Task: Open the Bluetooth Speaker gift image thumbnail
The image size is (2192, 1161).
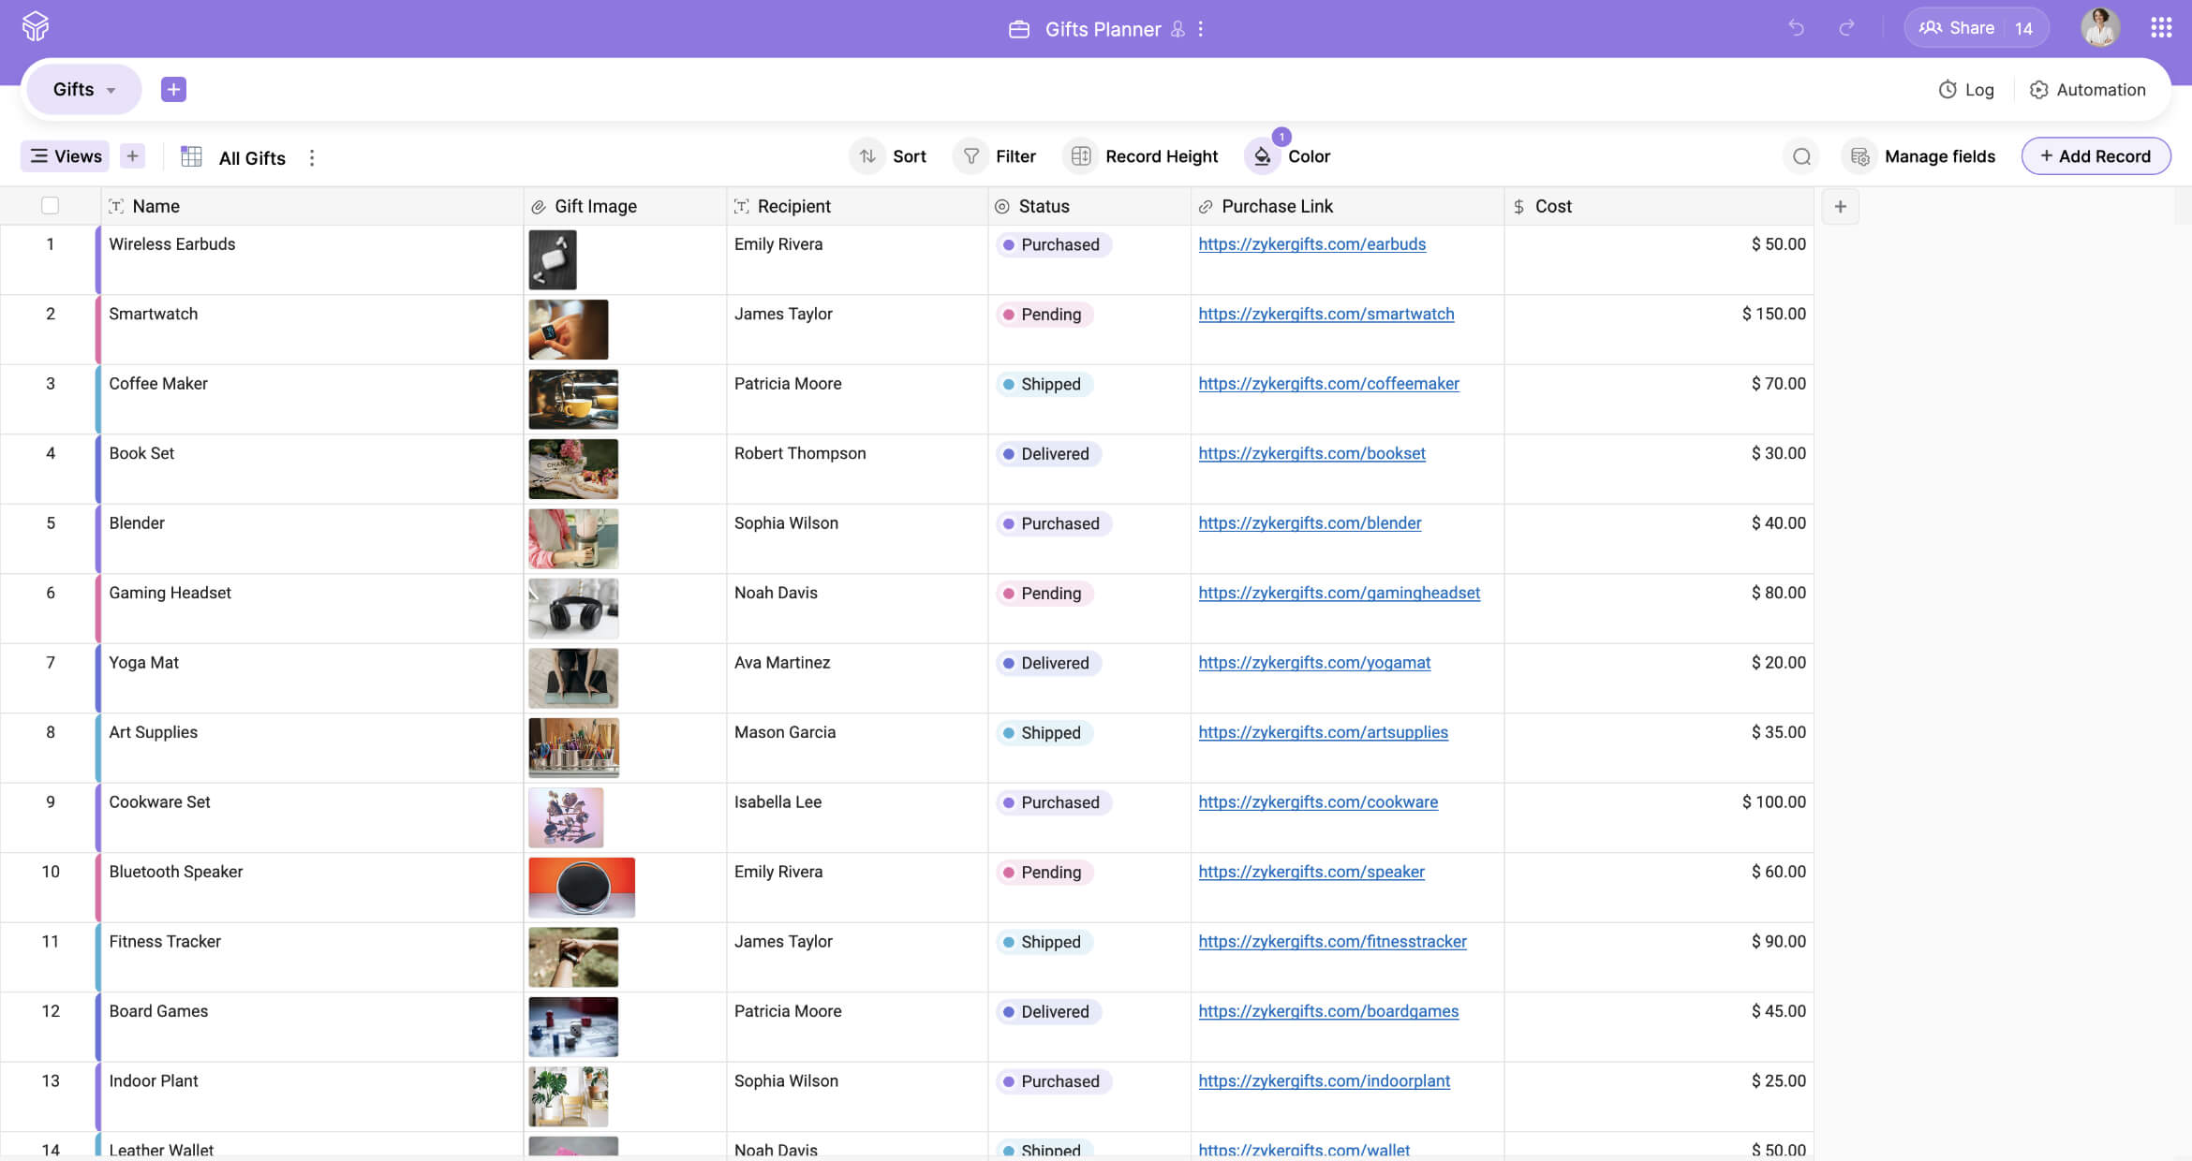Action: coord(582,887)
